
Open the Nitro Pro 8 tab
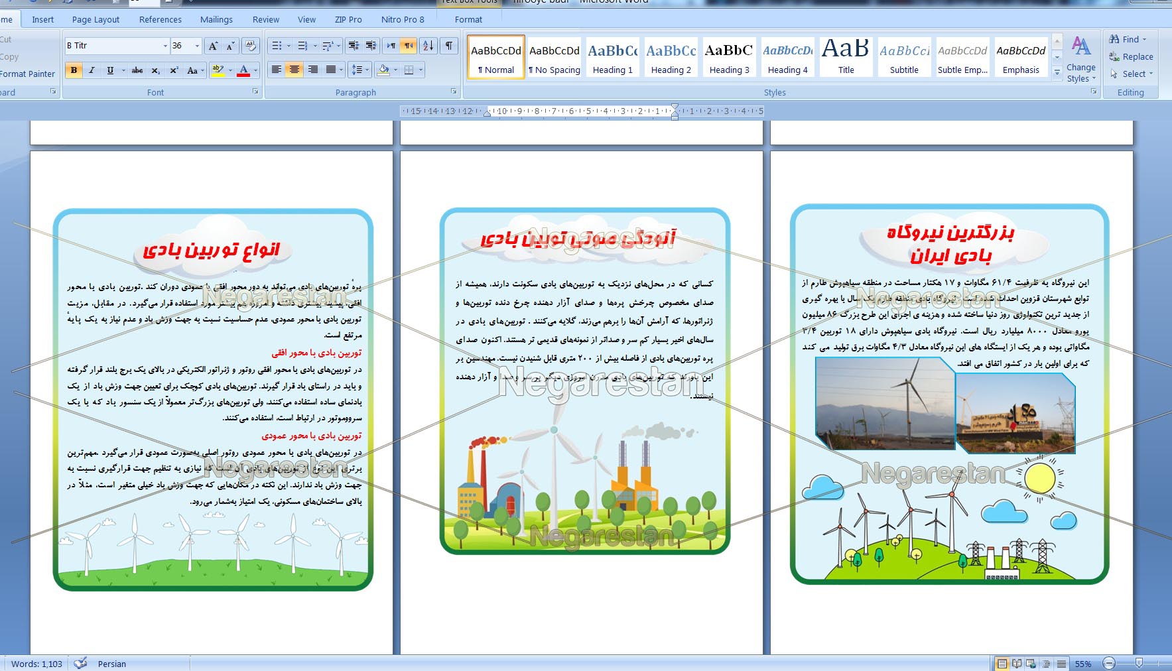[403, 19]
